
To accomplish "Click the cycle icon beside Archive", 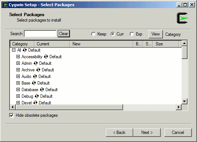I will pos(38,70).
